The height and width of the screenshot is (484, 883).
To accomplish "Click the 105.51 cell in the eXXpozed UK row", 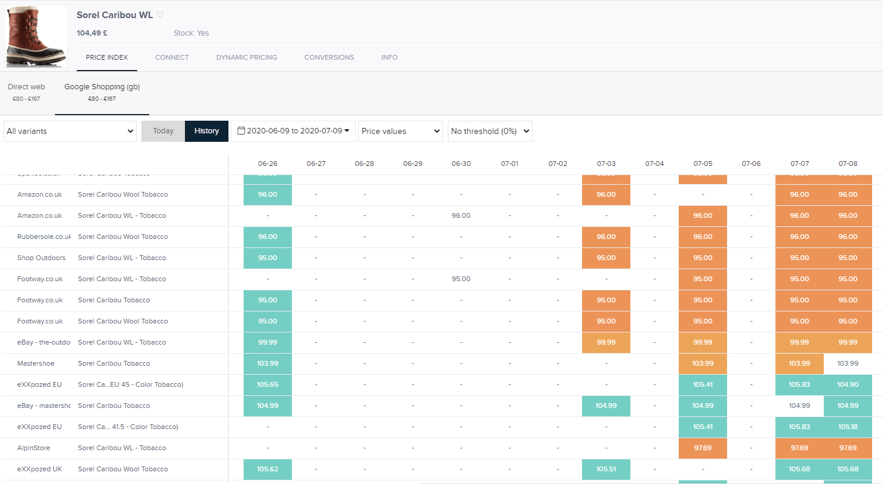I will [606, 470].
